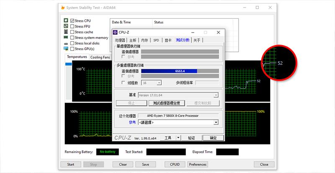The image size is (335, 173).
Task: Click the 測試處理器穩定度 button
Action: pos(167,103)
